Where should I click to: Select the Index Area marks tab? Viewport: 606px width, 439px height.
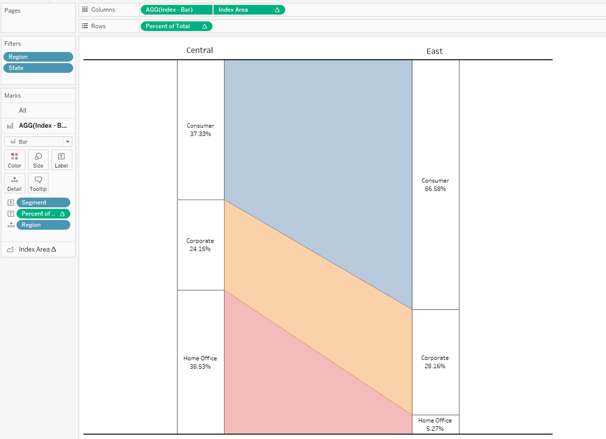[39, 250]
